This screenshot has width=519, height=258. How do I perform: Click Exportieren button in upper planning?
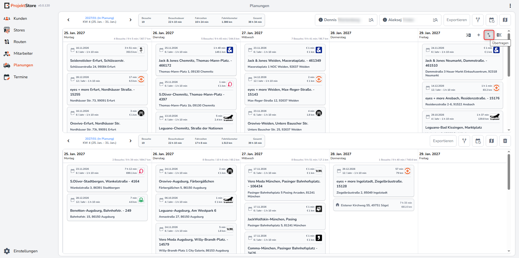click(457, 20)
